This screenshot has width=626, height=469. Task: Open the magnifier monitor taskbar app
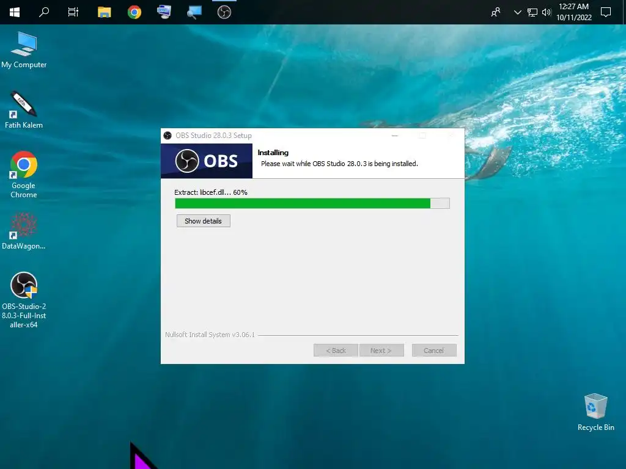pos(194,12)
